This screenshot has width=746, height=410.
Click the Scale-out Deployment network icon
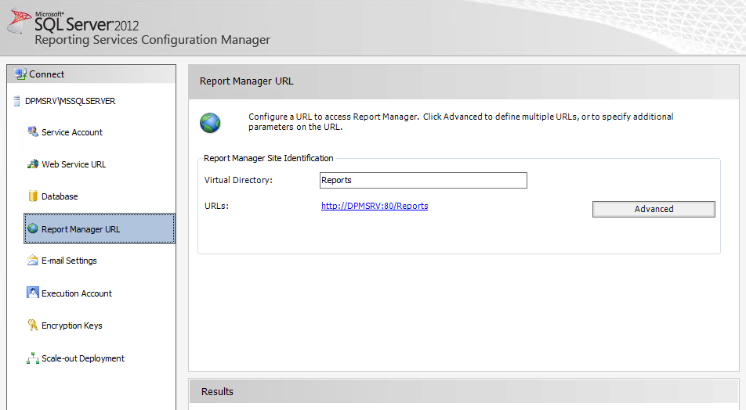33,358
